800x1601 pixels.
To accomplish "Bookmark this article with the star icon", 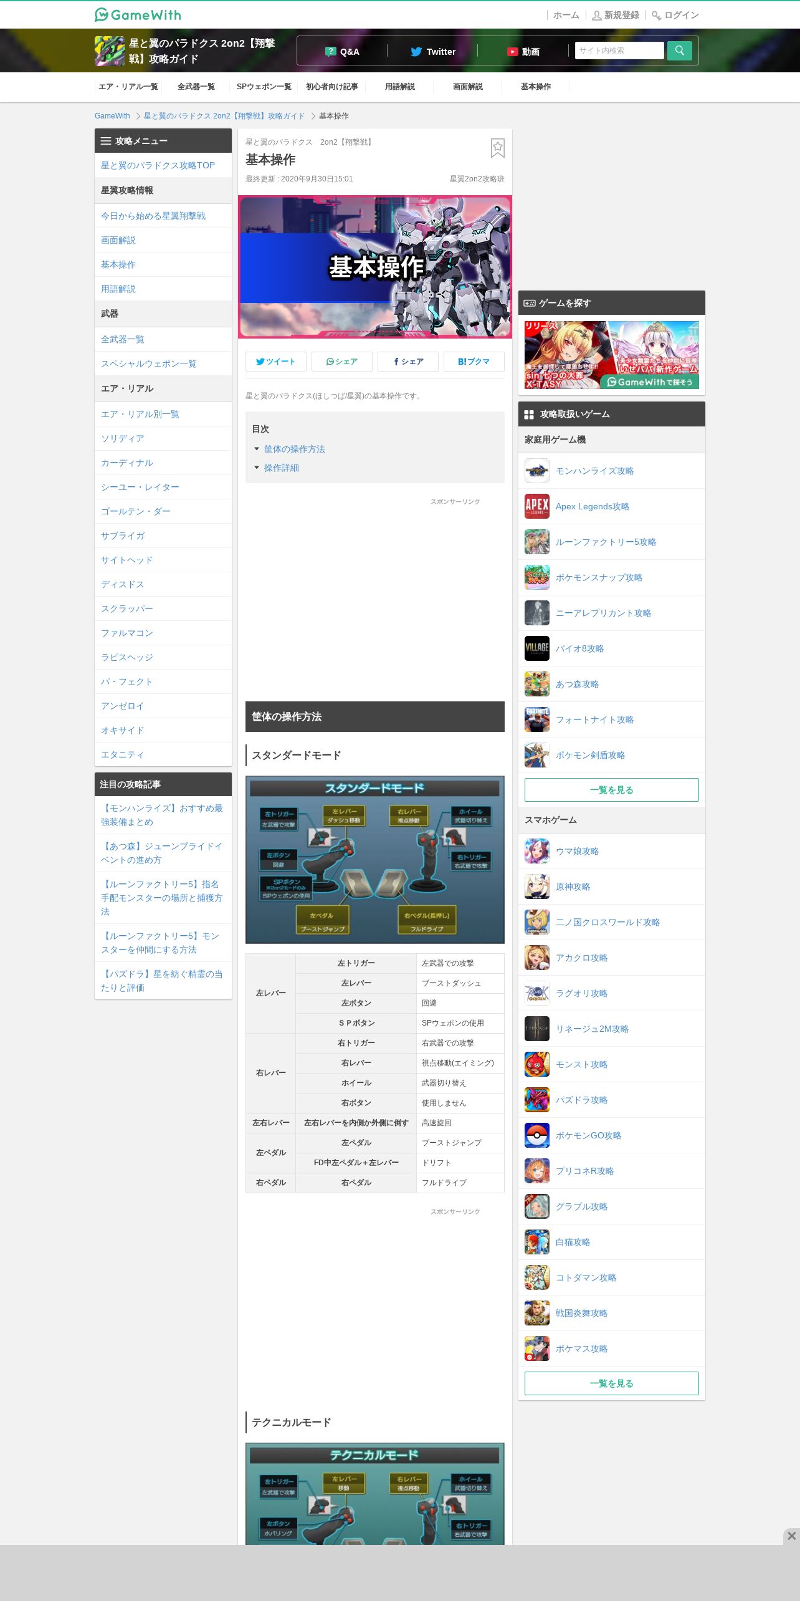I will [x=497, y=148].
